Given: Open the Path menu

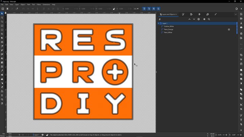Looking at the screenshot, I should coord(28,4).
